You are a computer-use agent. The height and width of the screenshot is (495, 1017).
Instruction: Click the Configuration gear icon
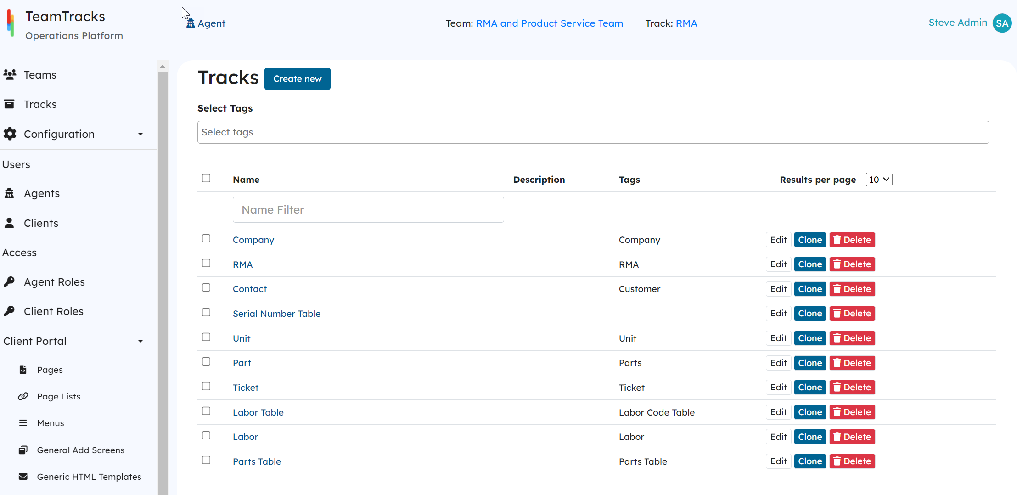click(x=10, y=134)
